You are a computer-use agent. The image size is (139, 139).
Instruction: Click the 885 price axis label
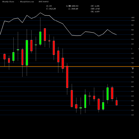[x=132, y=44]
